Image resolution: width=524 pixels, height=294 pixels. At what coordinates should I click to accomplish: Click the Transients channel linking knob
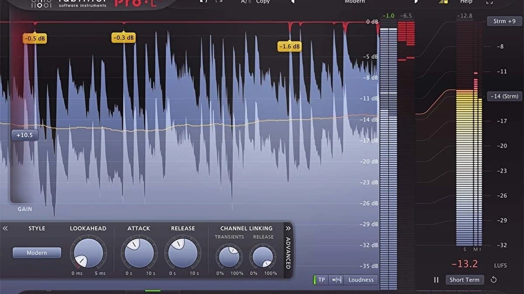(x=229, y=256)
